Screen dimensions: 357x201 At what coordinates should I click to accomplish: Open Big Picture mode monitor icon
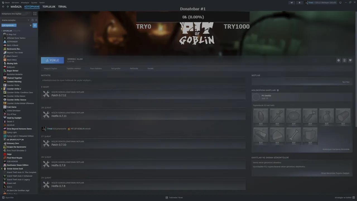[x=340, y=3]
